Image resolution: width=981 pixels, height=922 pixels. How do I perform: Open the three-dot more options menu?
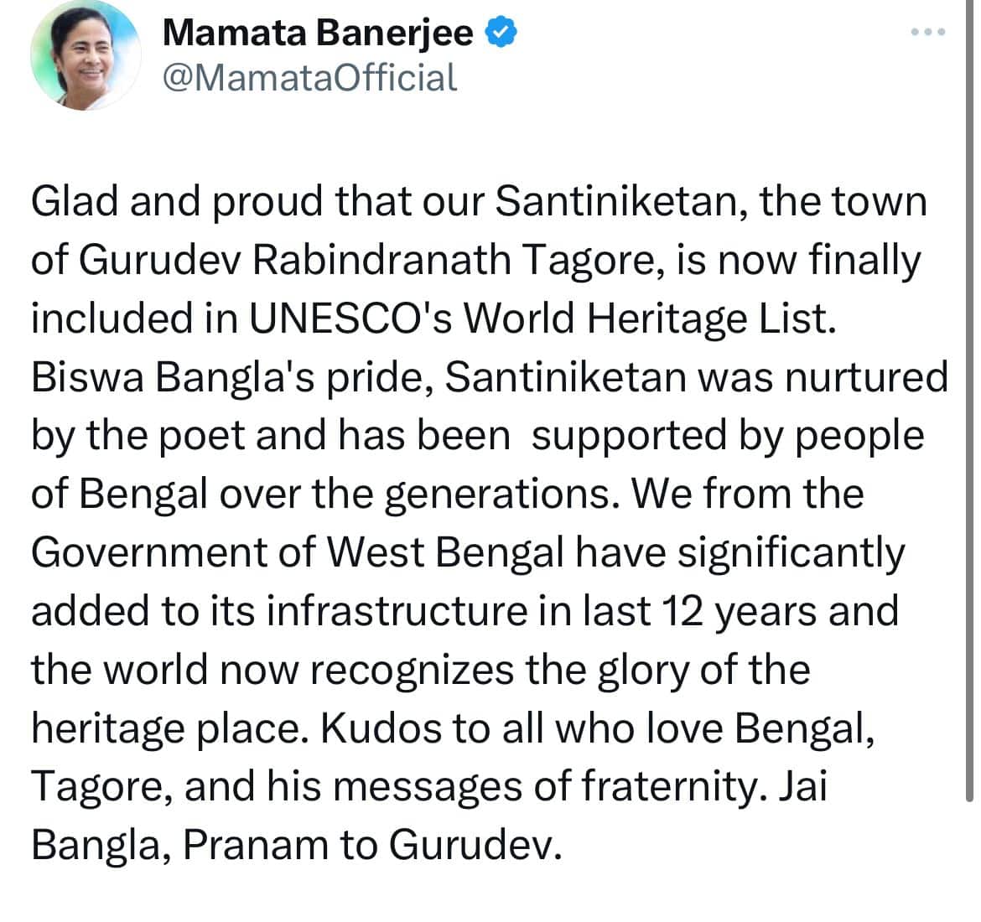pyautogui.click(x=928, y=33)
